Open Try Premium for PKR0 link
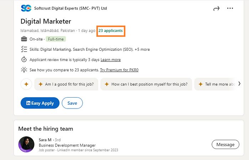Screen dimensions: 249x160 [x=119, y=70]
